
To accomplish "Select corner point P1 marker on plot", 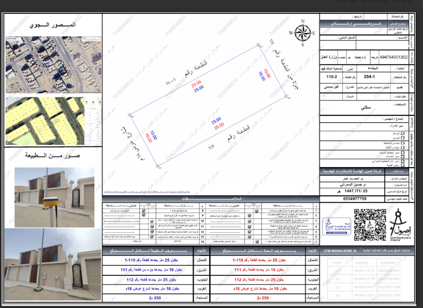I will click(158, 166).
